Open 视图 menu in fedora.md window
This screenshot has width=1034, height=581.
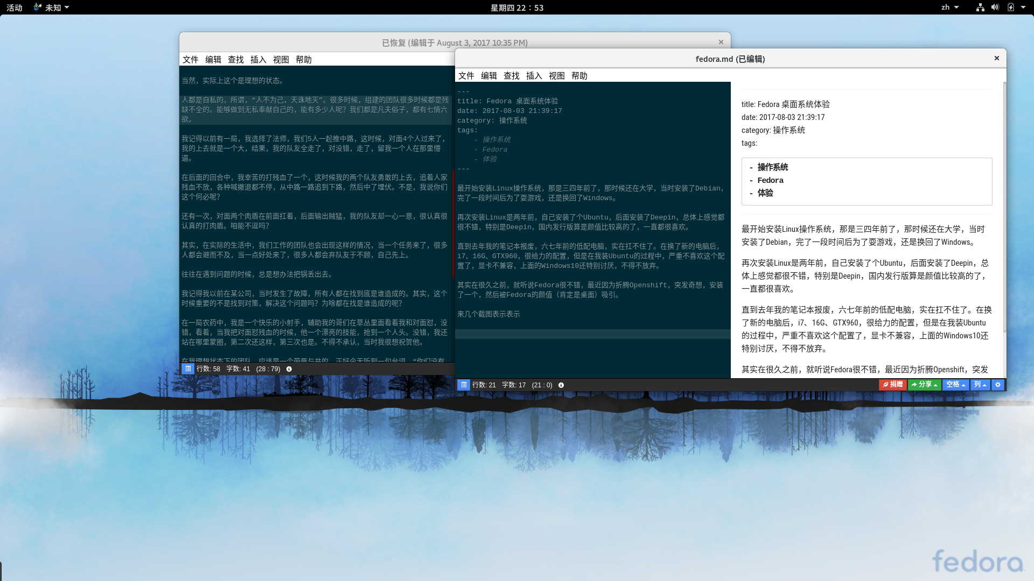pos(557,76)
